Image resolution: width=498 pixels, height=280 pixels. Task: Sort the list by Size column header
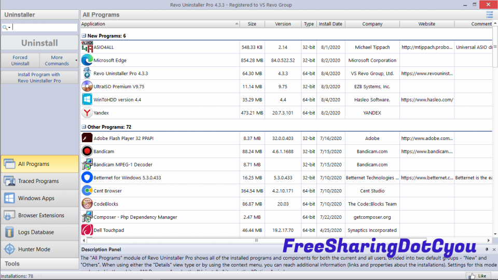pyautogui.click(x=252, y=24)
